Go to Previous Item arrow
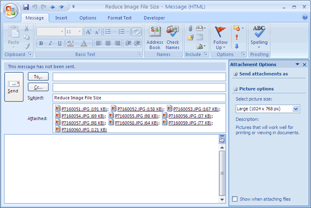311x208 pixels. coord(52,7)
